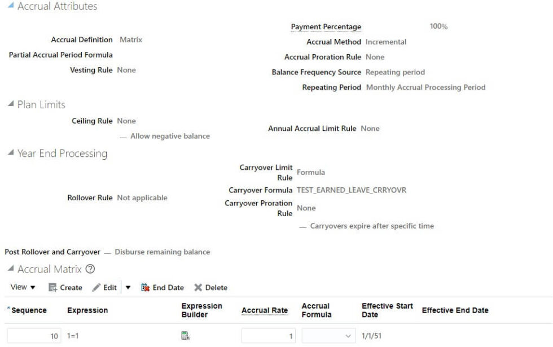Toggle Carryovers expire after specific time
The height and width of the screenshot is (347, 553).
coord(304,225)
